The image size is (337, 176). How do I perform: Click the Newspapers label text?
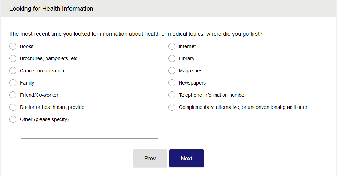192,83
